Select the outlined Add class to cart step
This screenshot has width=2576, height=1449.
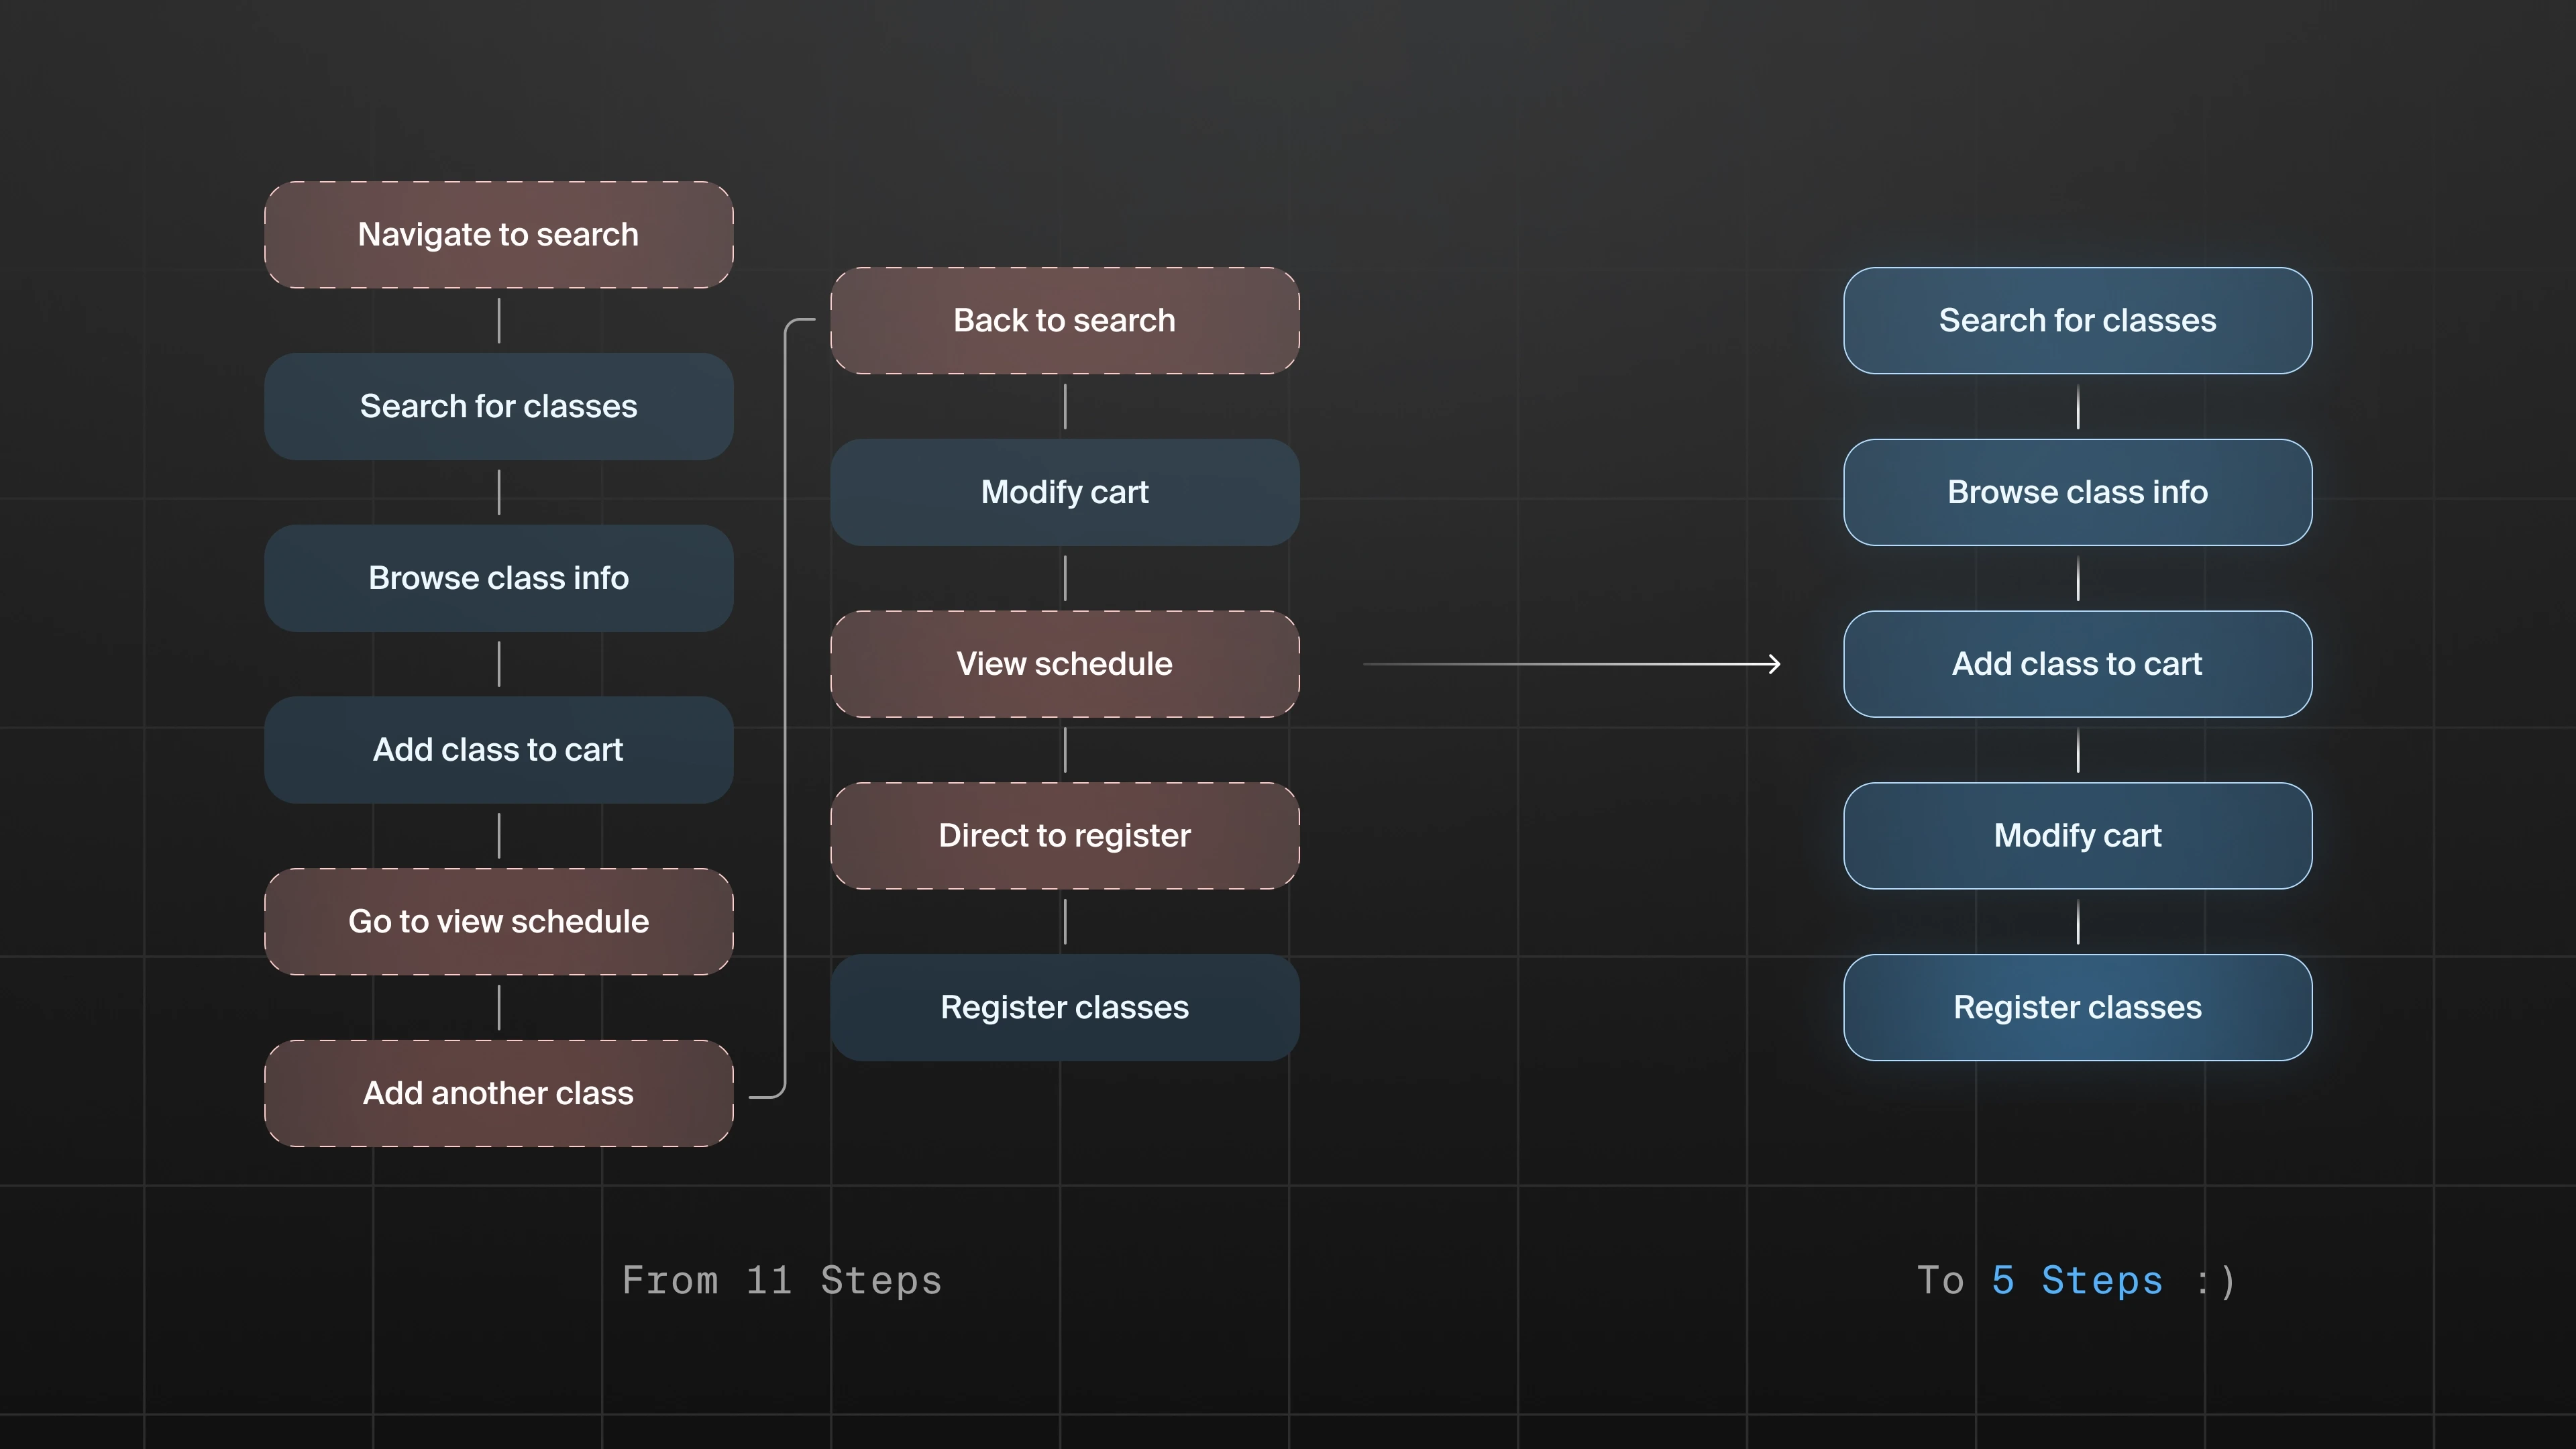pos(2077,664)
